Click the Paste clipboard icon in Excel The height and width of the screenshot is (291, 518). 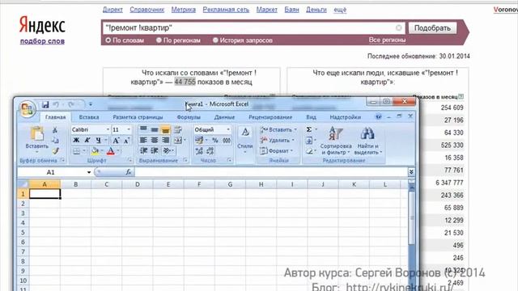pyautogui.click(x=37, y=133)
